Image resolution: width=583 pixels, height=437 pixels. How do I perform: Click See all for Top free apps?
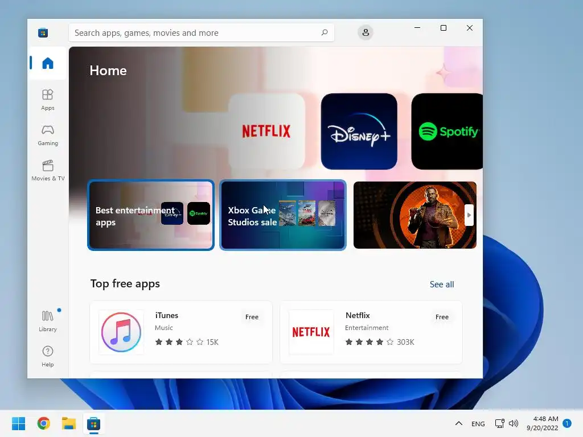click(442, 285)
